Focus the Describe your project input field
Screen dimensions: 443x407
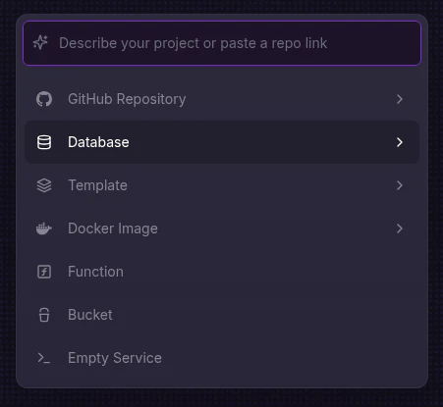pyautogui.click(x=222, y=43)
